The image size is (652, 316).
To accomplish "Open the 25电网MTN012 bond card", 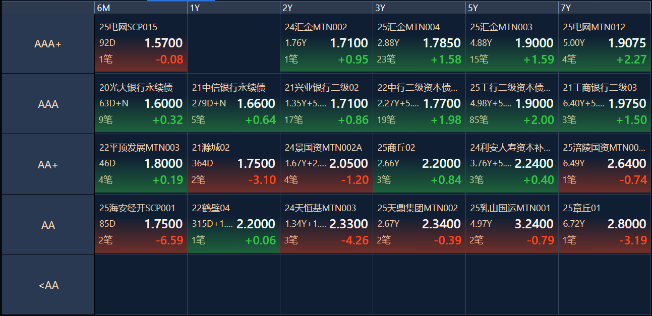I will pos(605,43).
